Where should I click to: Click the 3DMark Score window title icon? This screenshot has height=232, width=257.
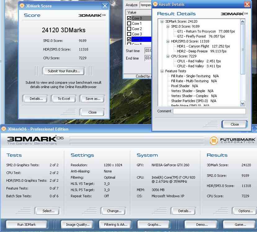(x=21, y=6)
